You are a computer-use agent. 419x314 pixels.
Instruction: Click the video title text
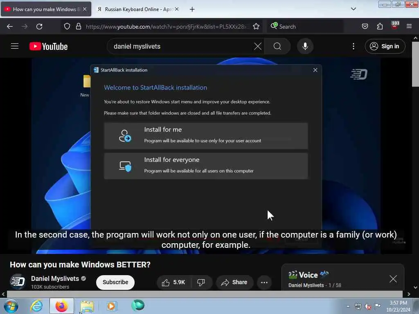[80, 265]
